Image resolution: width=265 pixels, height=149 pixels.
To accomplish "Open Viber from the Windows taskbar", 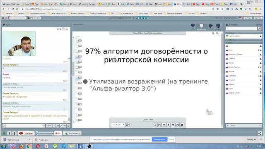I will [12, 146].
